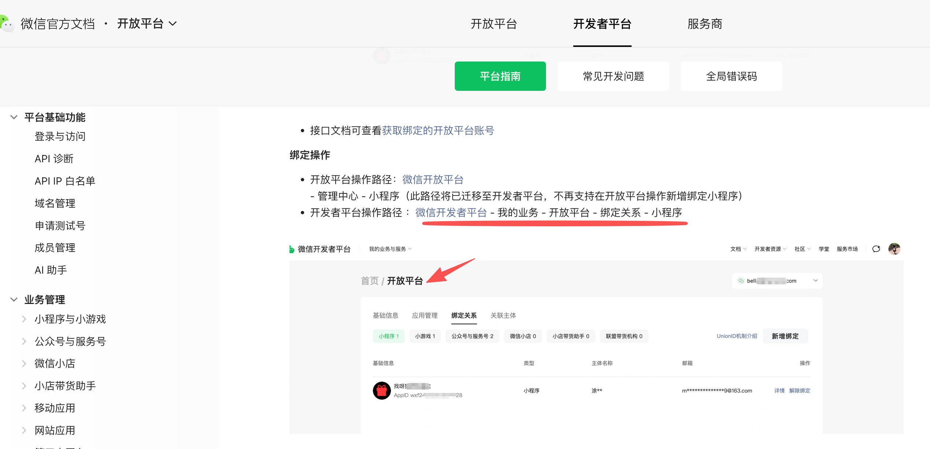Expand the 微信小店 sidebar chevron
The image size is (930, 449).
(24, 363)
